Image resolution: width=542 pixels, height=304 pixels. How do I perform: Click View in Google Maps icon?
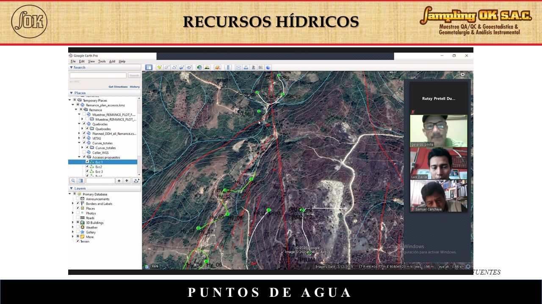click(261, 67)
